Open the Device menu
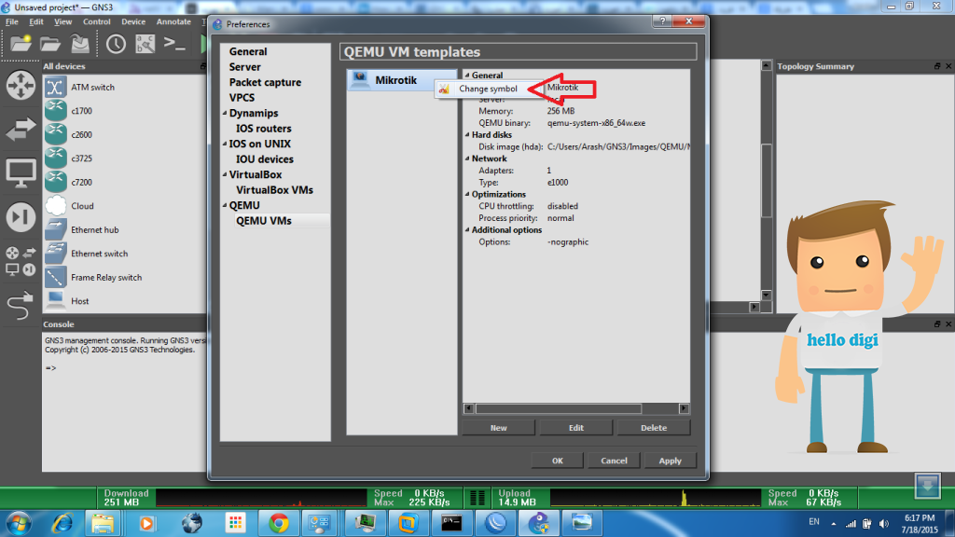The height and width of the screenshot is (537, 955). point(132,22)
